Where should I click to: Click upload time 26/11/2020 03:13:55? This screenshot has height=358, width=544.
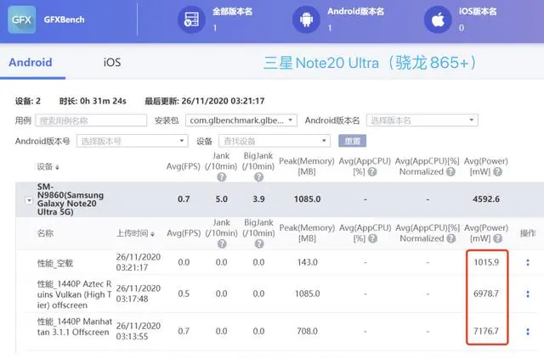pyautogui.click(x=138, y=331)
